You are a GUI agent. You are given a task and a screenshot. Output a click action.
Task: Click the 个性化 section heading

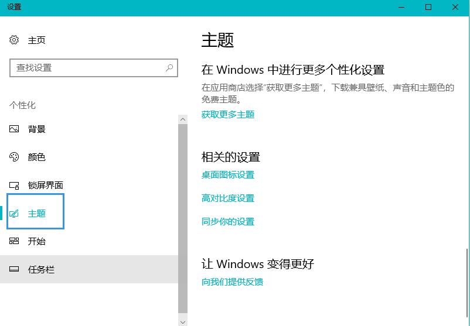tap(22, 105)
